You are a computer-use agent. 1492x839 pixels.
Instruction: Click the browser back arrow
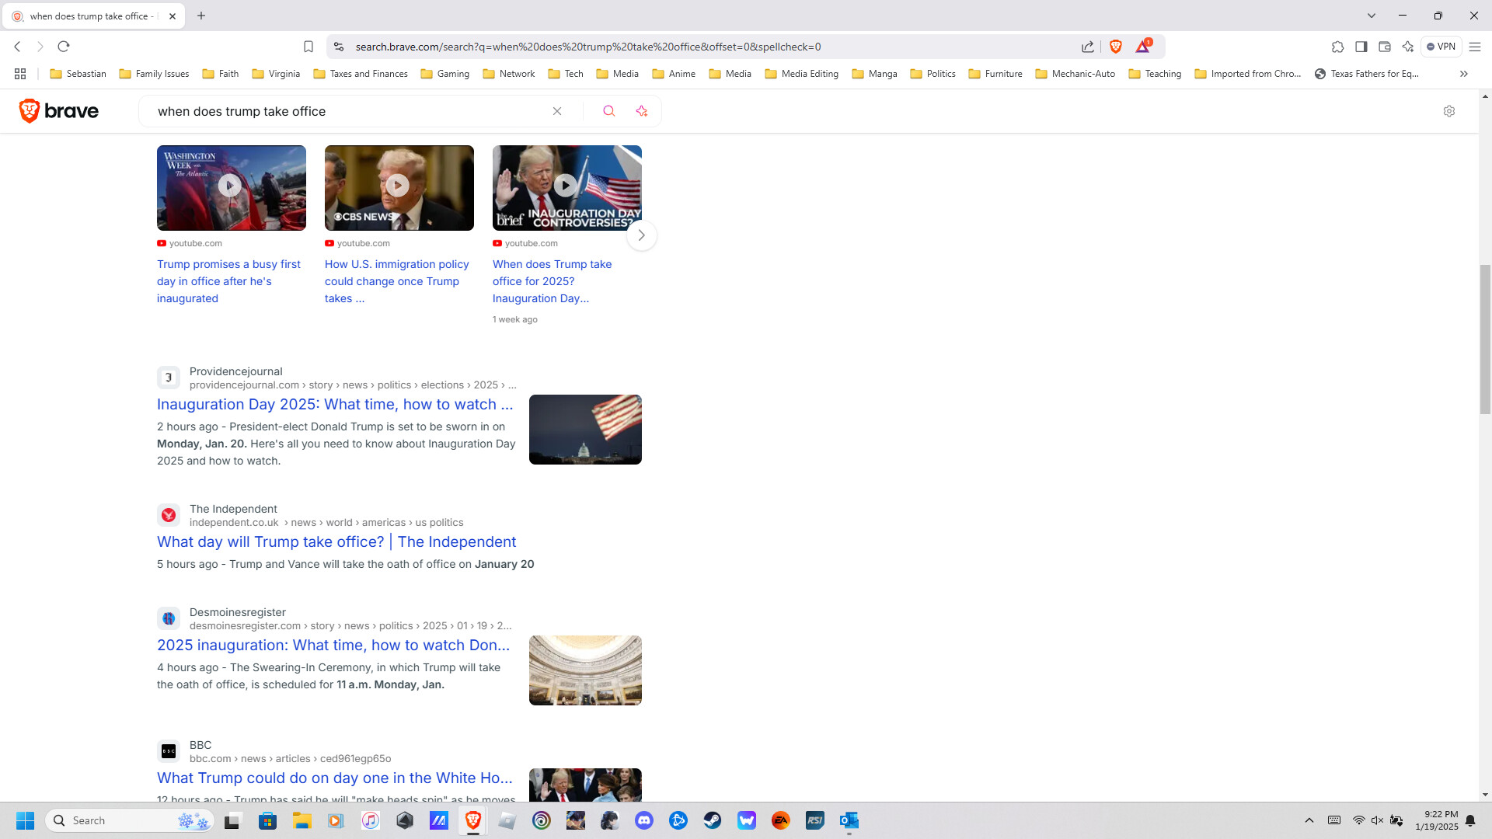coord(17,47)
